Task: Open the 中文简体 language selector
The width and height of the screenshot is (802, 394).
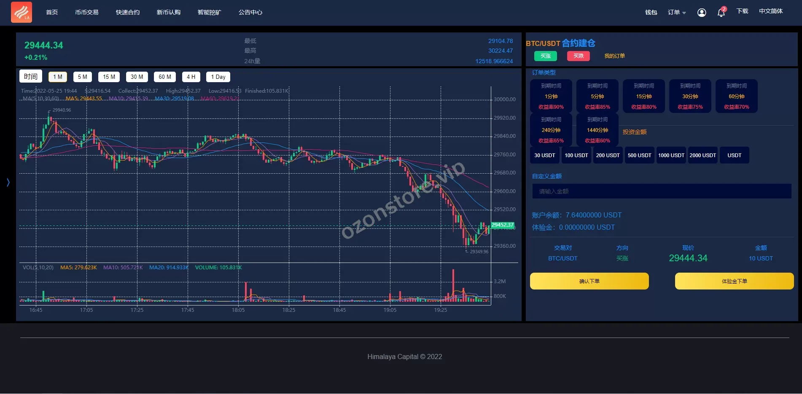Action: point(770,11)
